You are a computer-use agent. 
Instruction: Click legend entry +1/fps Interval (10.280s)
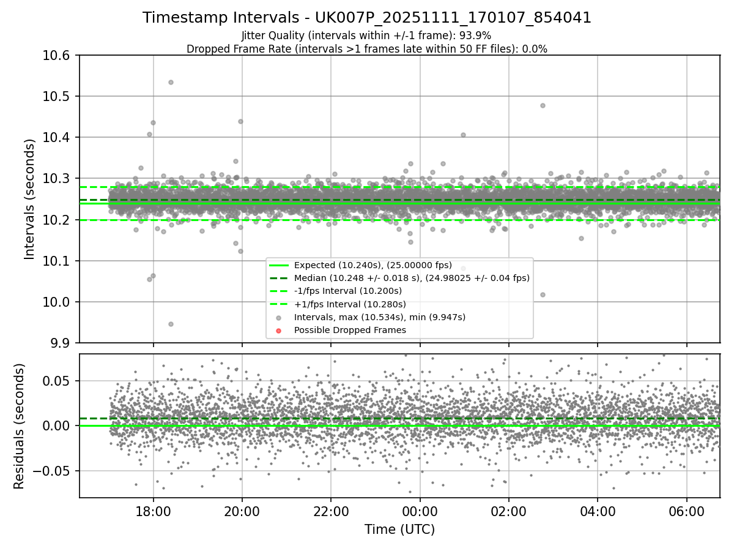tap(350, 304)
